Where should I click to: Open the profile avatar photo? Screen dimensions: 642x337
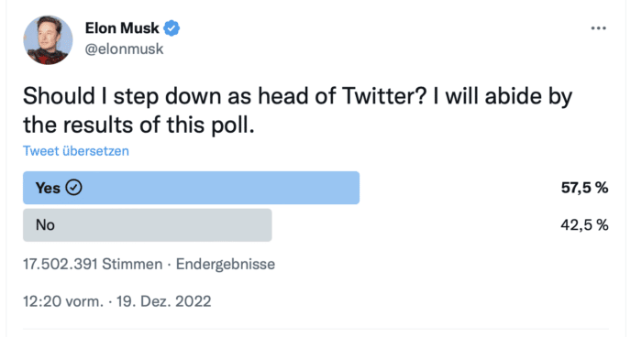click(48, 40)
